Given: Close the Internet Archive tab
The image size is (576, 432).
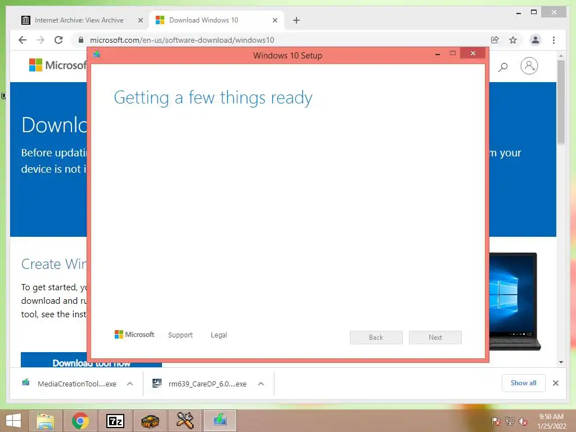Looking at the screenshot, I should [140, 20].
